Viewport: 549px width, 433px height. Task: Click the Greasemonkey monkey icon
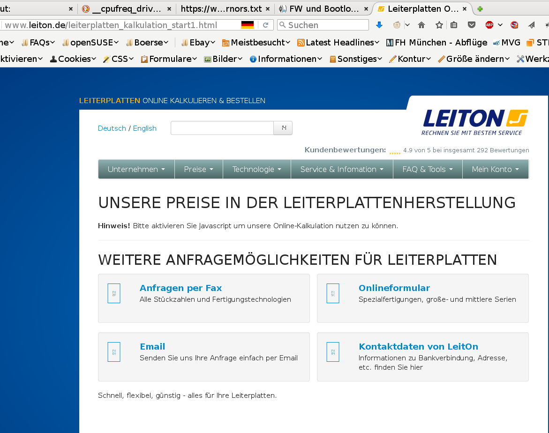tap(397, 25)
